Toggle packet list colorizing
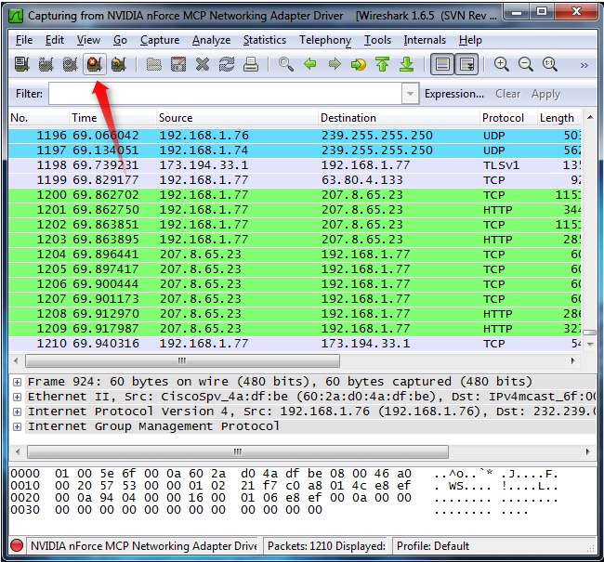The height and width of the screenshot is (562, 604). tap(442, 65)
